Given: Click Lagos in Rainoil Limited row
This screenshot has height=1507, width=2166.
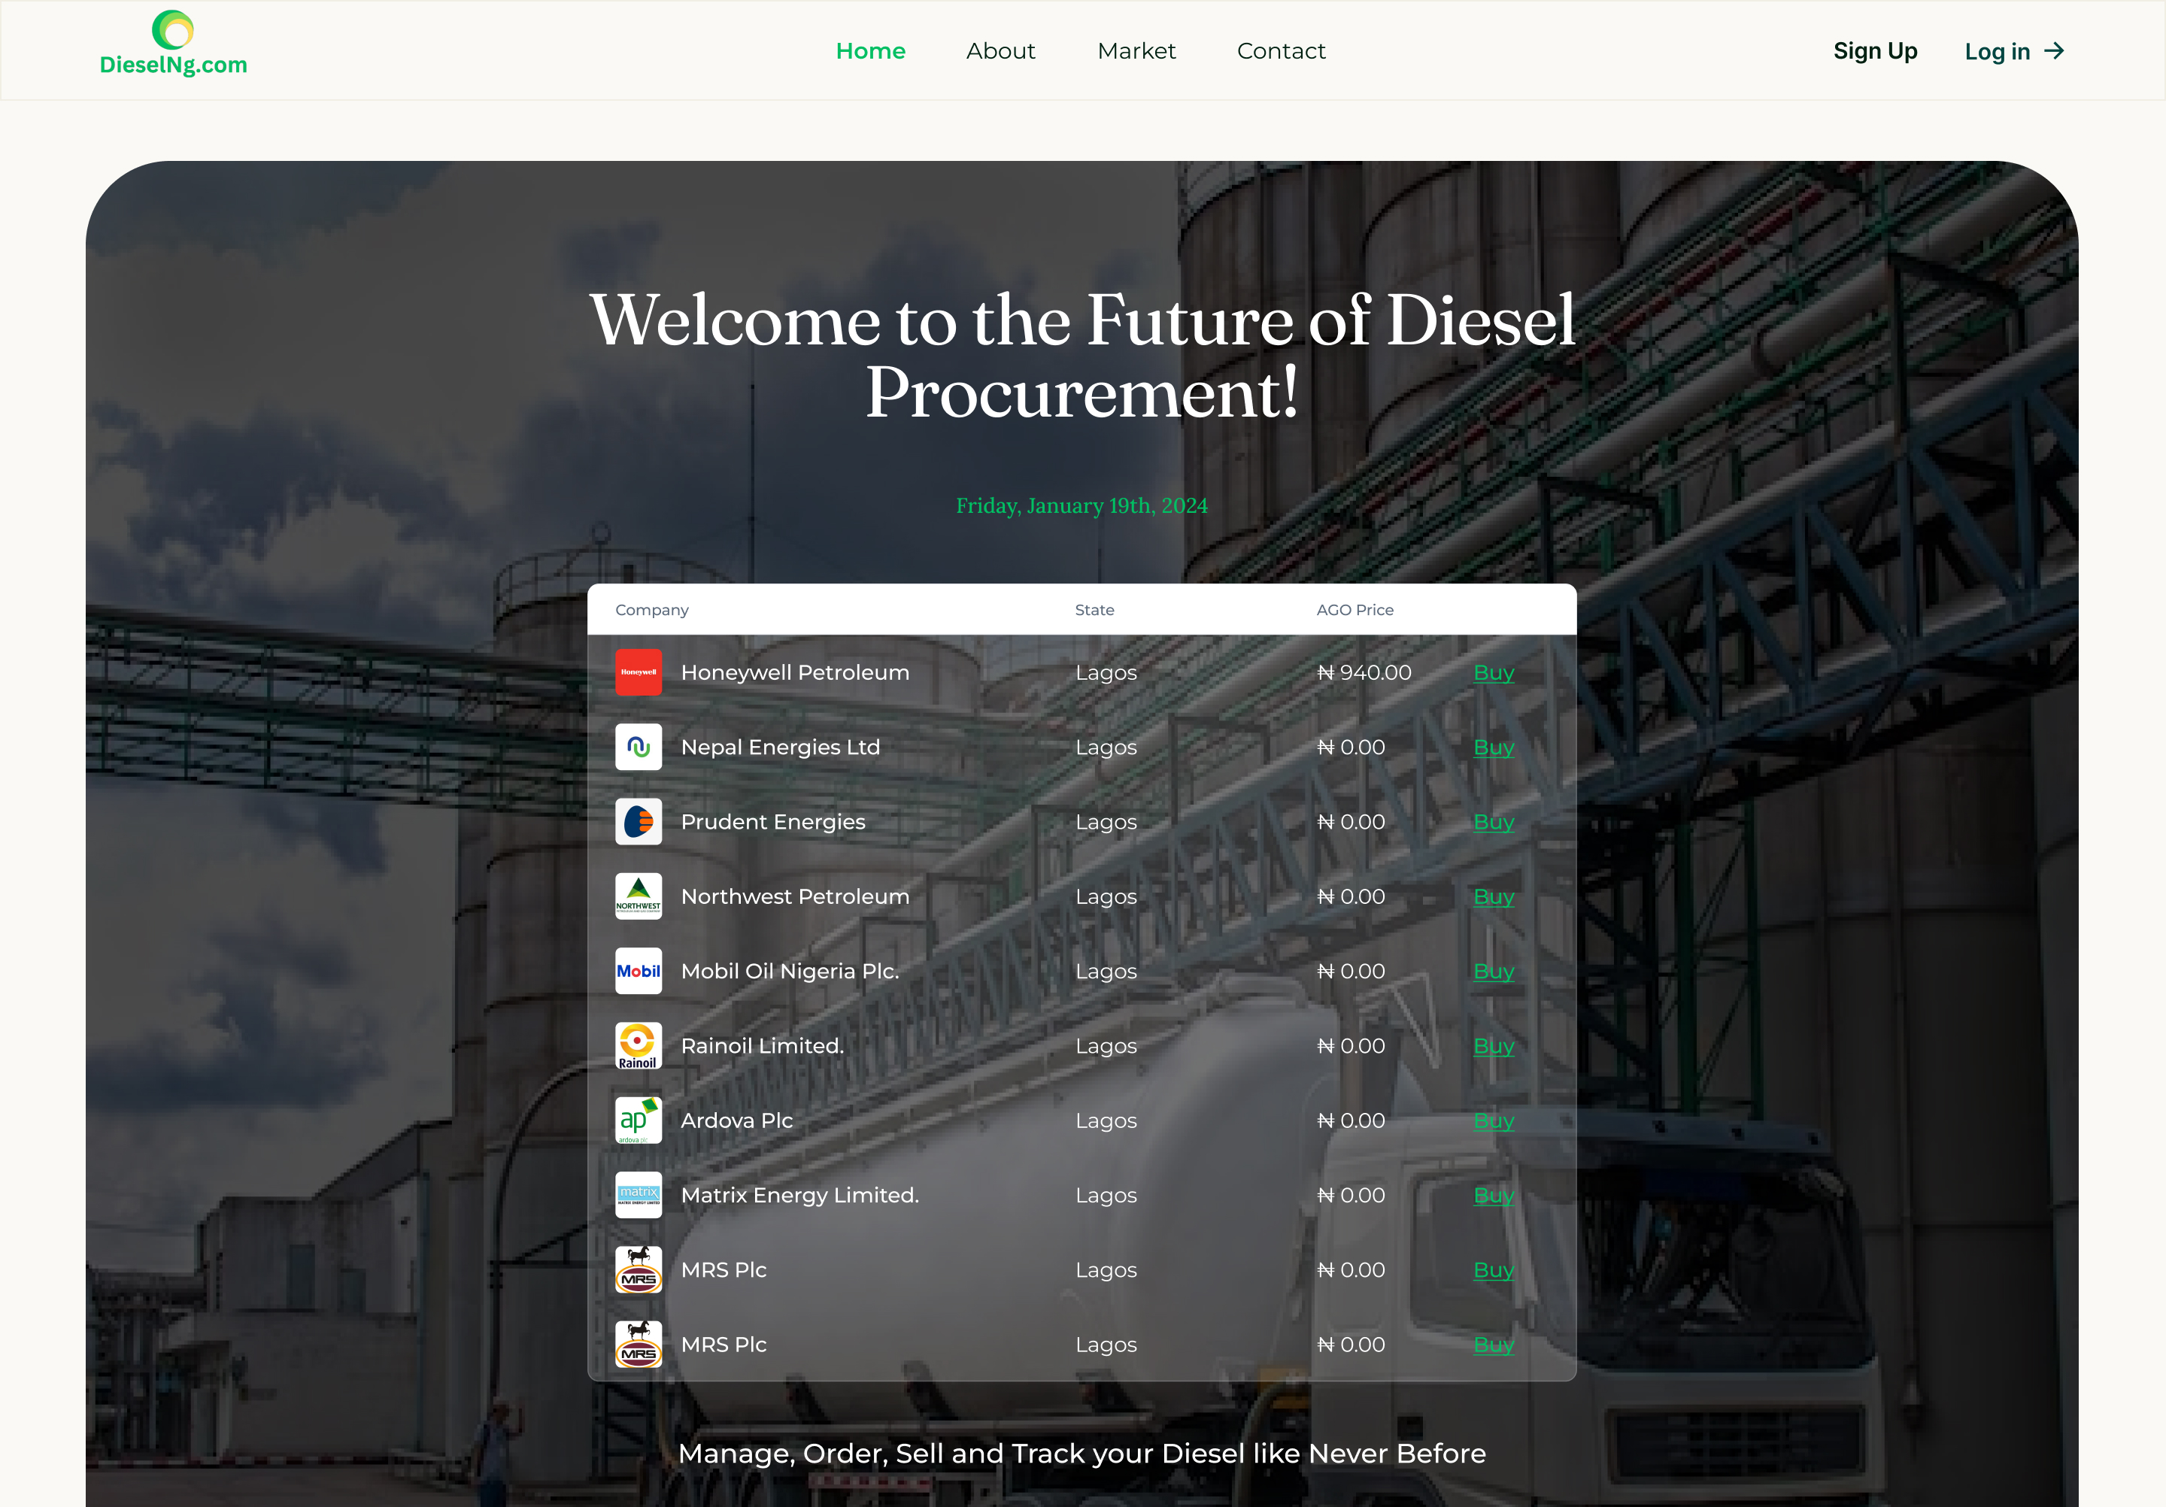Looking at the screenshot, I should [1106, 1047].
